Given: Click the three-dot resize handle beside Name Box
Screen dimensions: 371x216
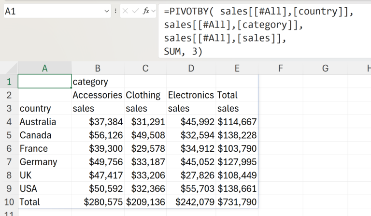Looking at the screenshot, I should click(115, 11).
